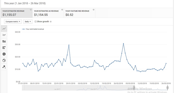Open the pie chart view icon
This screenshot has height=93, width=174.
pyautogui.click(x=4, y=54)
